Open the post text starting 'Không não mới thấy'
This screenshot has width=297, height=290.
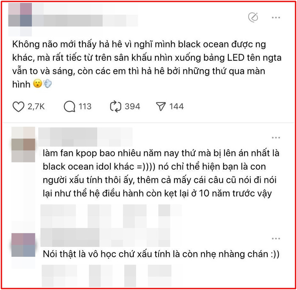[147, 64]
